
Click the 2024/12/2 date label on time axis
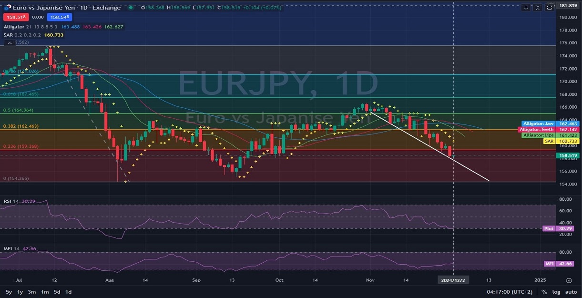[x=453, y=280]
